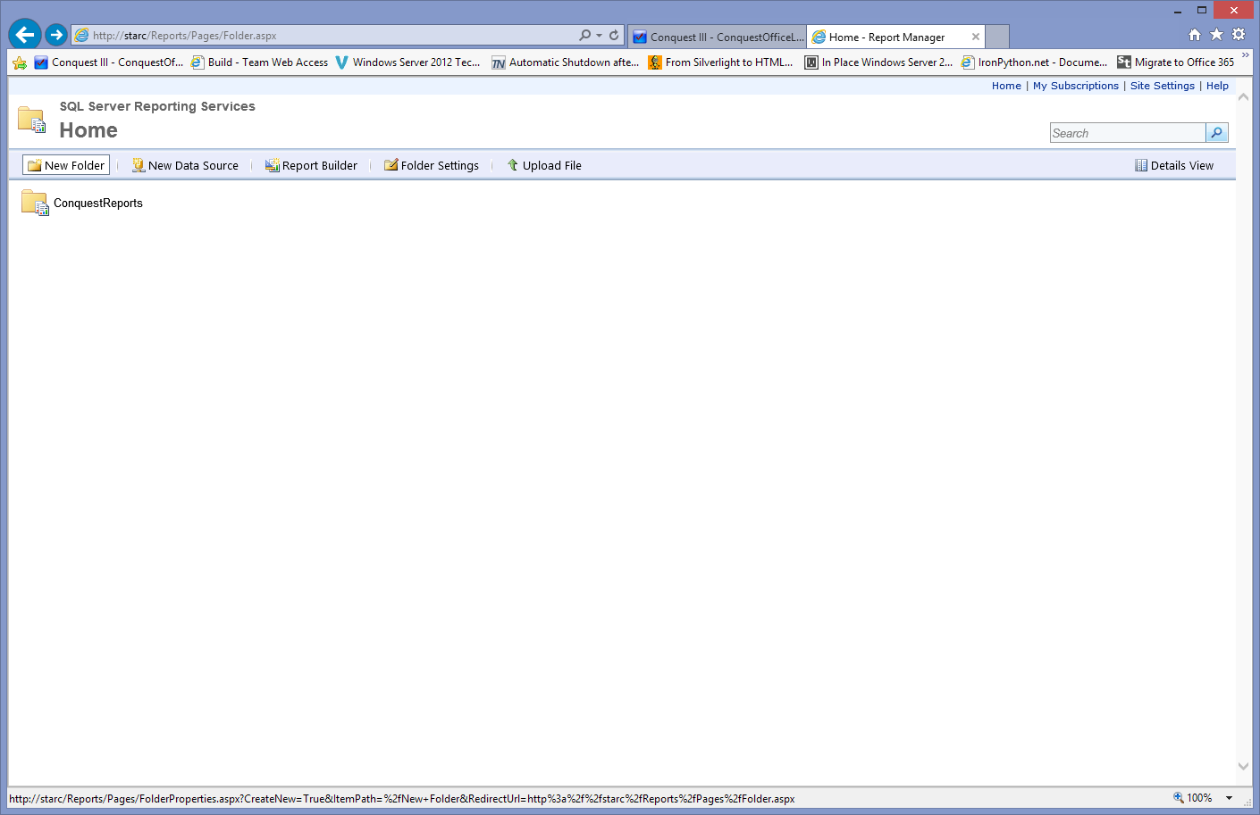This screenshot has width=1260, height=815.
Task: Click the Home link in the page header
Action: click(1006, 86)
